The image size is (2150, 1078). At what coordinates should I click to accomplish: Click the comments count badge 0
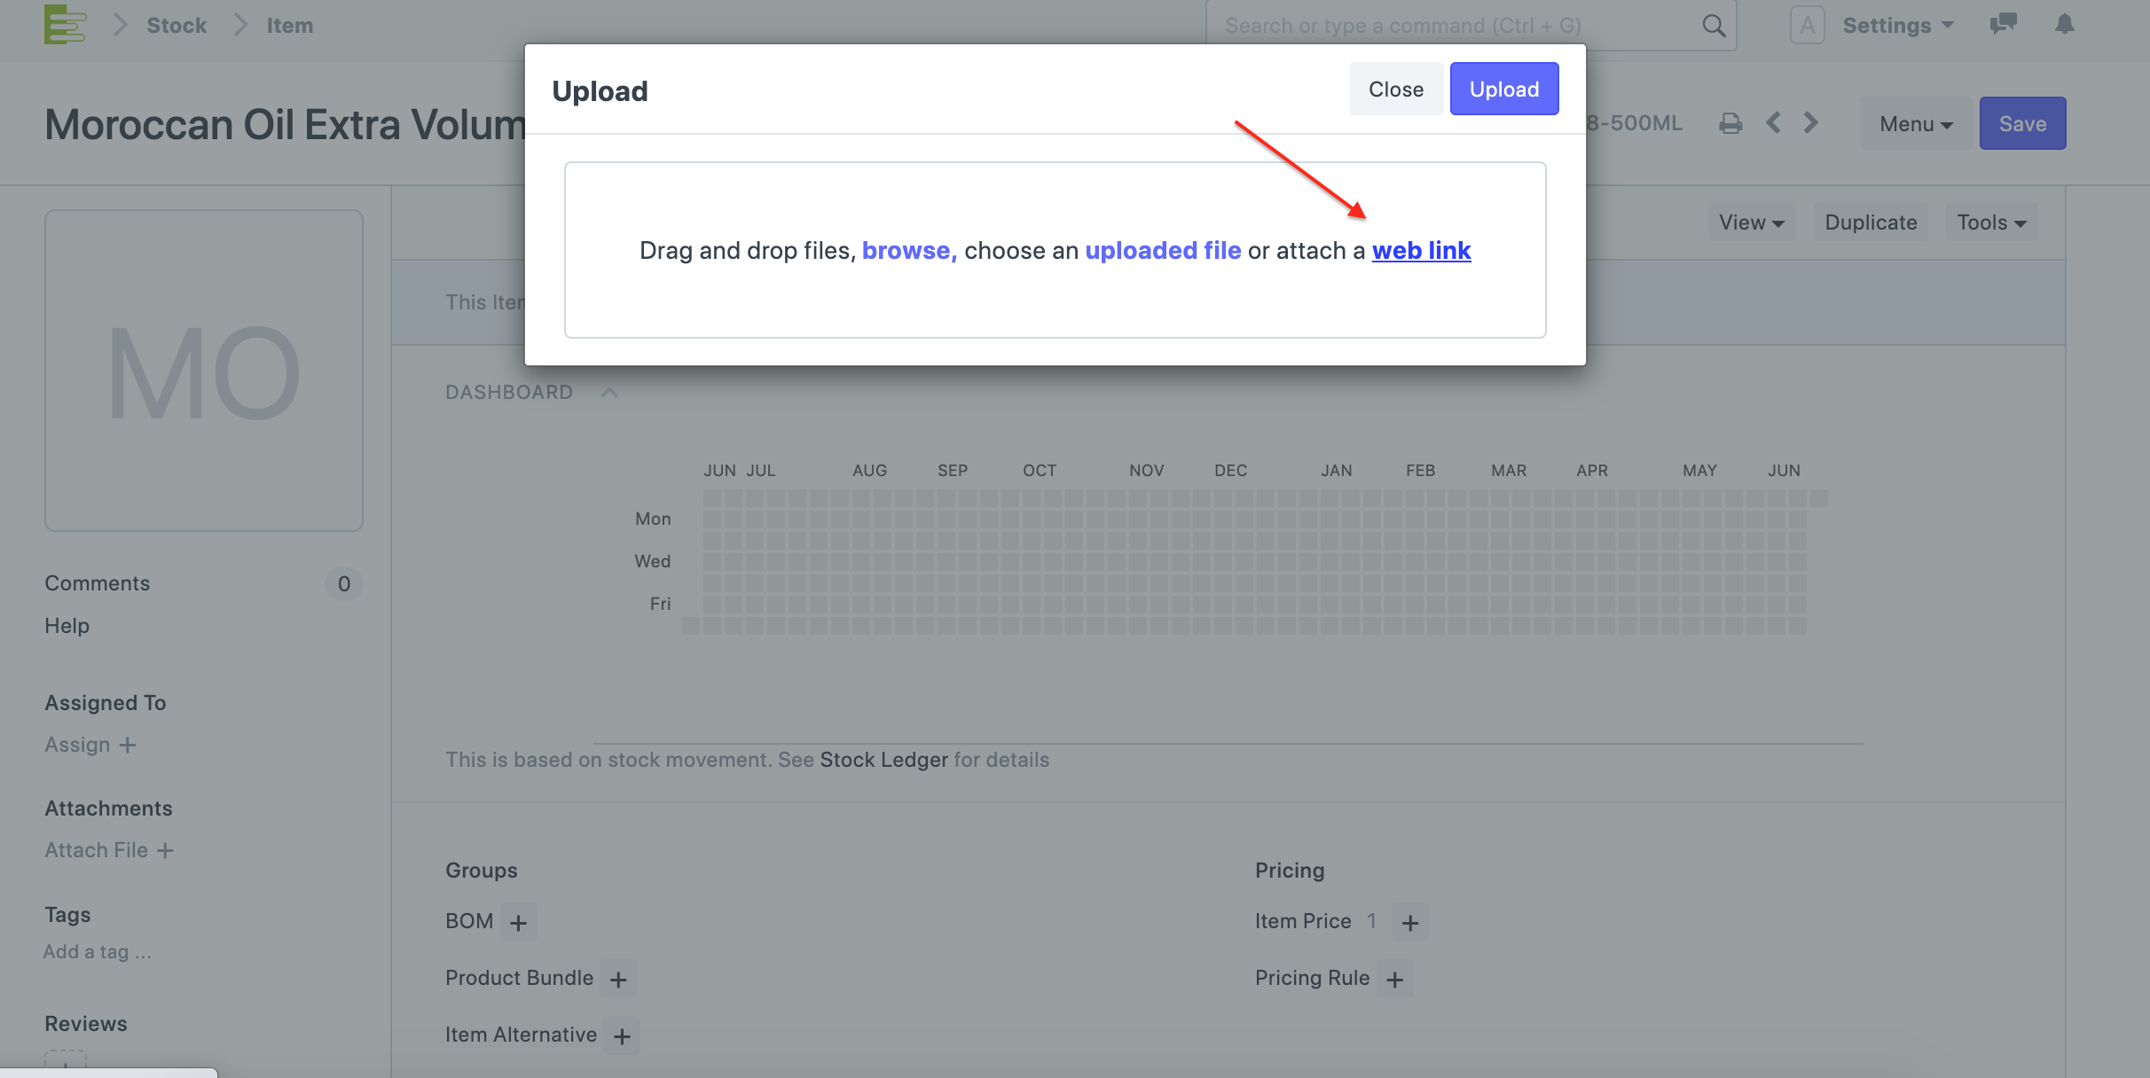coord(344,584)
